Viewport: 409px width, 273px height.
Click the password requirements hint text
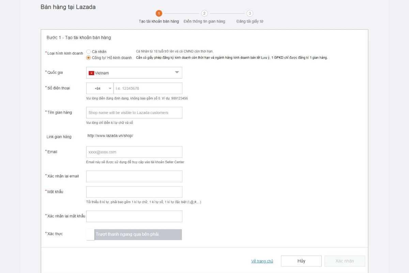pos(143,202)
